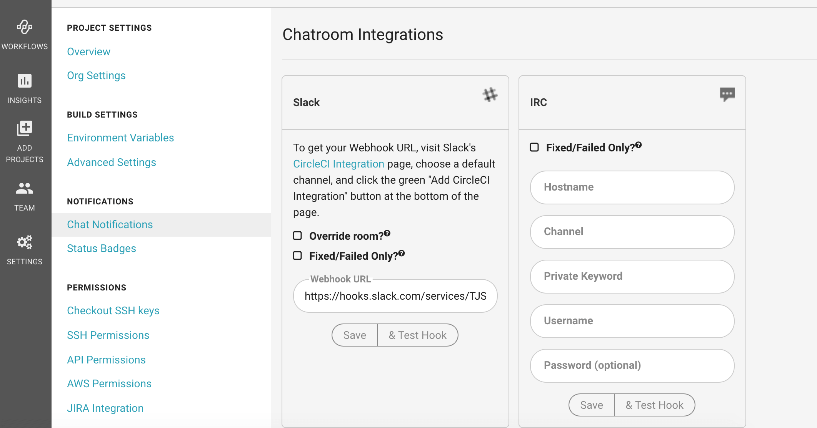Go to Environment Variables settings
This screenshot has height=428, width=817.
pyautogui.click(x=120, y=138)
